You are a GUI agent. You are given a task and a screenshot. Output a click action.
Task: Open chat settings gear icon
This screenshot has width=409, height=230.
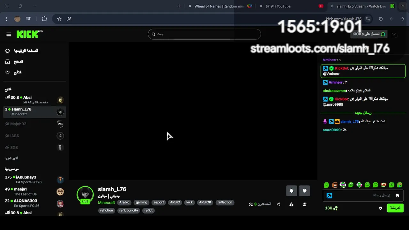point(381,208)
